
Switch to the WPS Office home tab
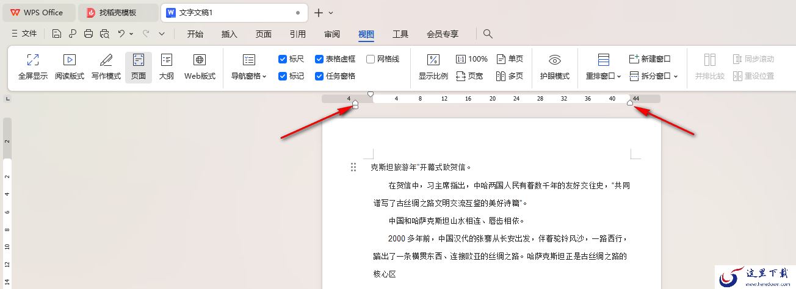pos(38,12)
